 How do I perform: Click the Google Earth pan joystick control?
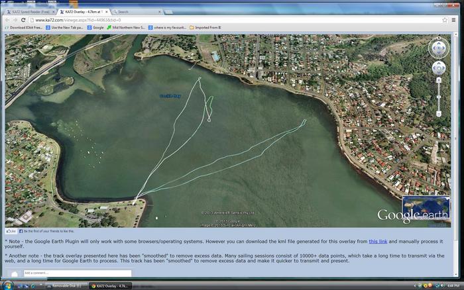click(x=439, y=68)
